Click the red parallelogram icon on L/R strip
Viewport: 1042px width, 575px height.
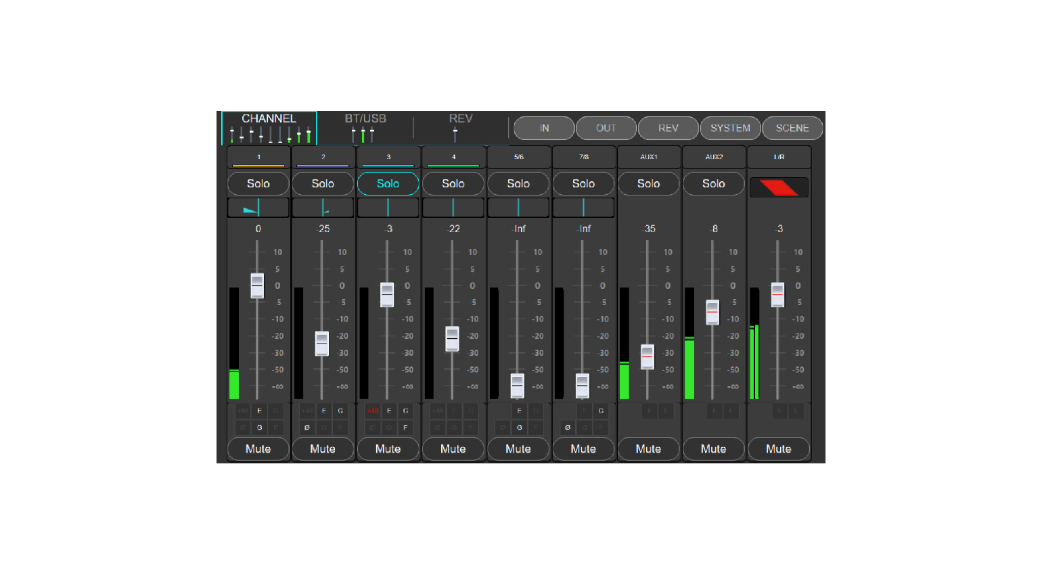[779, 187]
